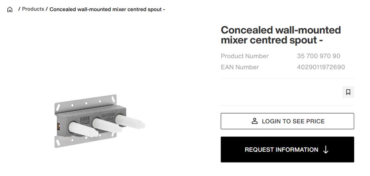Bookmark this product with the bookmark icon
Viewport: 370px width, 176px height.
tap(348, 92)
